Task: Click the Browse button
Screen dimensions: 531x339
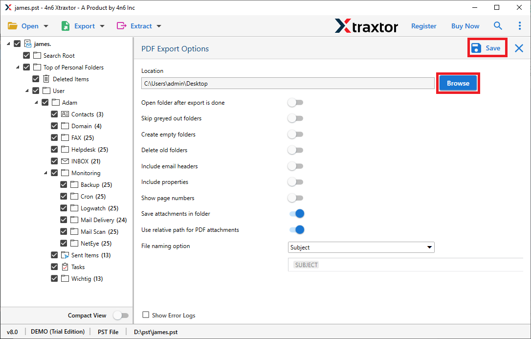Action: 458,83
